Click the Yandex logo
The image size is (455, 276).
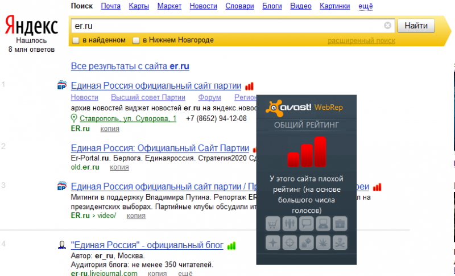(x=31, y=26)
